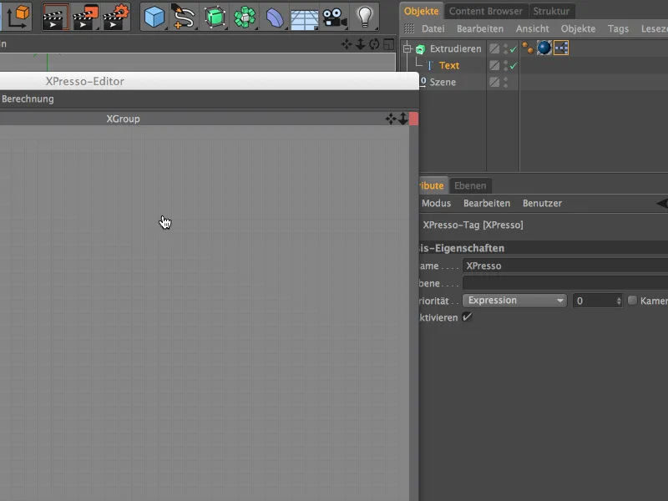
Task: Toggle visibility dots of Extrudieren object
Action: [506, 49]
